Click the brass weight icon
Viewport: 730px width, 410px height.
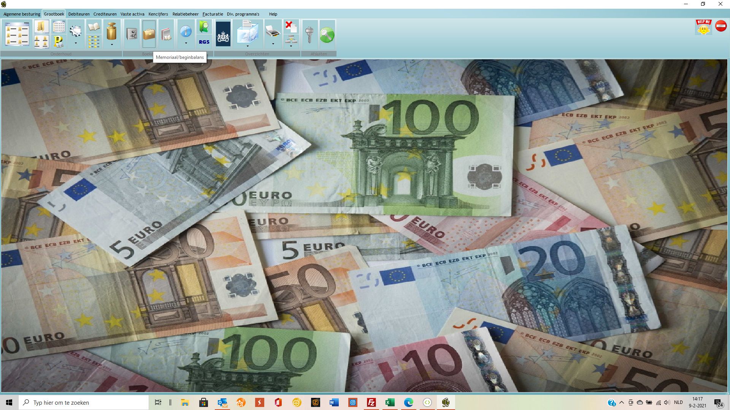tap(112, 31)
